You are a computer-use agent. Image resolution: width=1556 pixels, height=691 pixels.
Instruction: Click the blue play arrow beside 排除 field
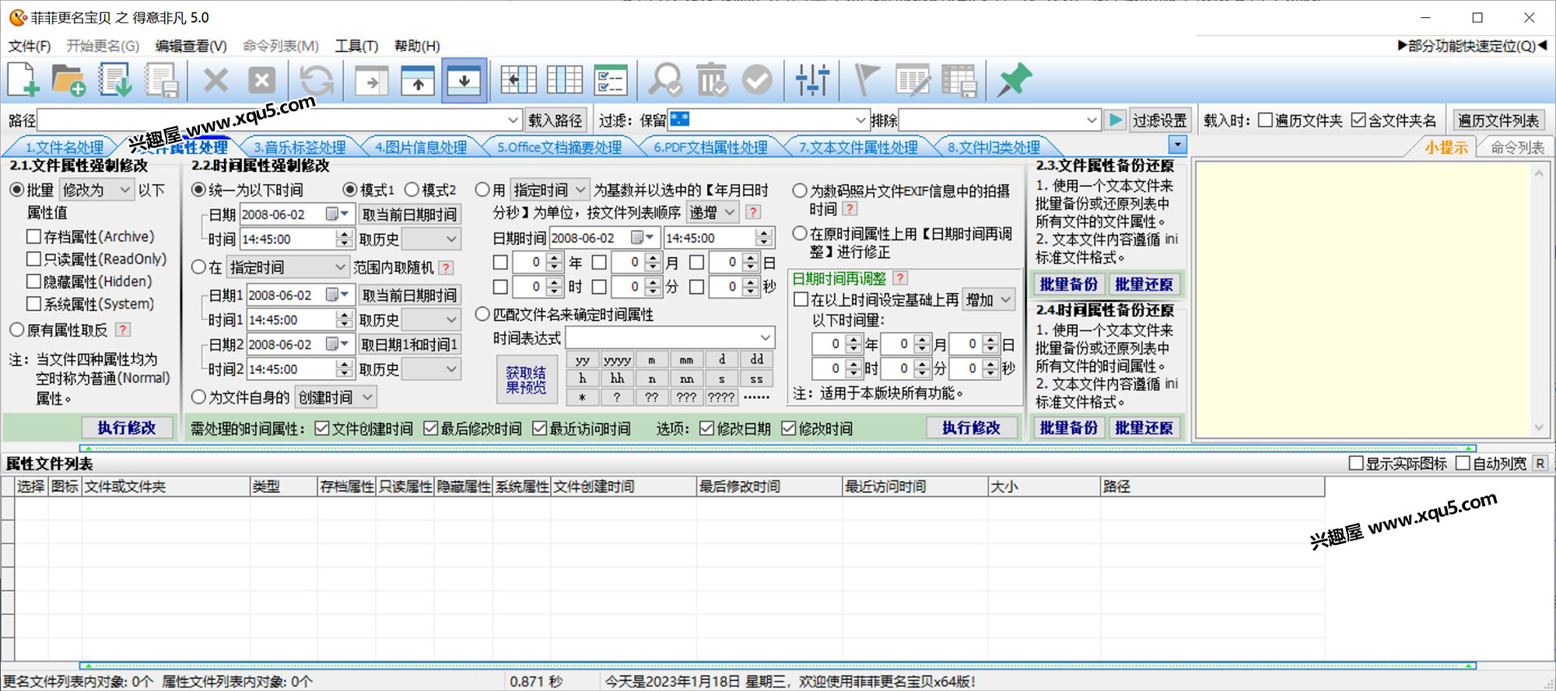click(x=1116, y=120)
